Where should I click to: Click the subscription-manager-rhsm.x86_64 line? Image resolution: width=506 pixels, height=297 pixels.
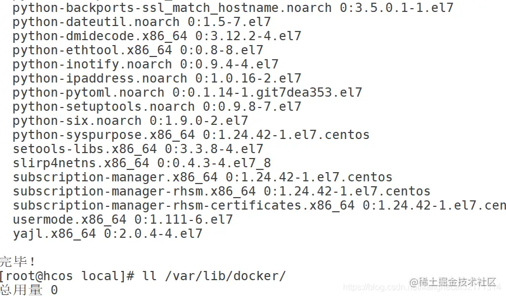pos(221,192)
